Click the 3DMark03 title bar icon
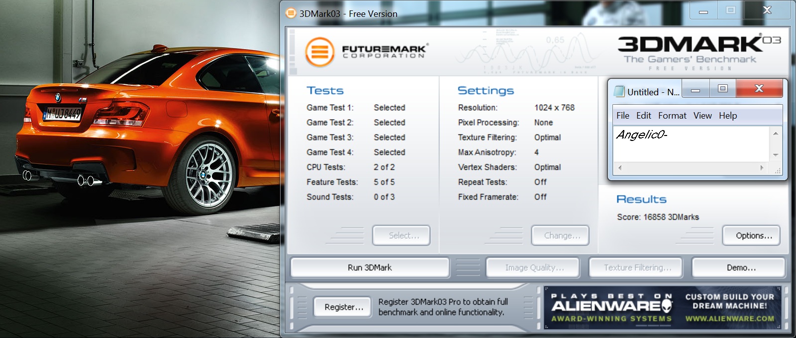The width and height of the screenshot is (796, 338). (x=291, y=13)
